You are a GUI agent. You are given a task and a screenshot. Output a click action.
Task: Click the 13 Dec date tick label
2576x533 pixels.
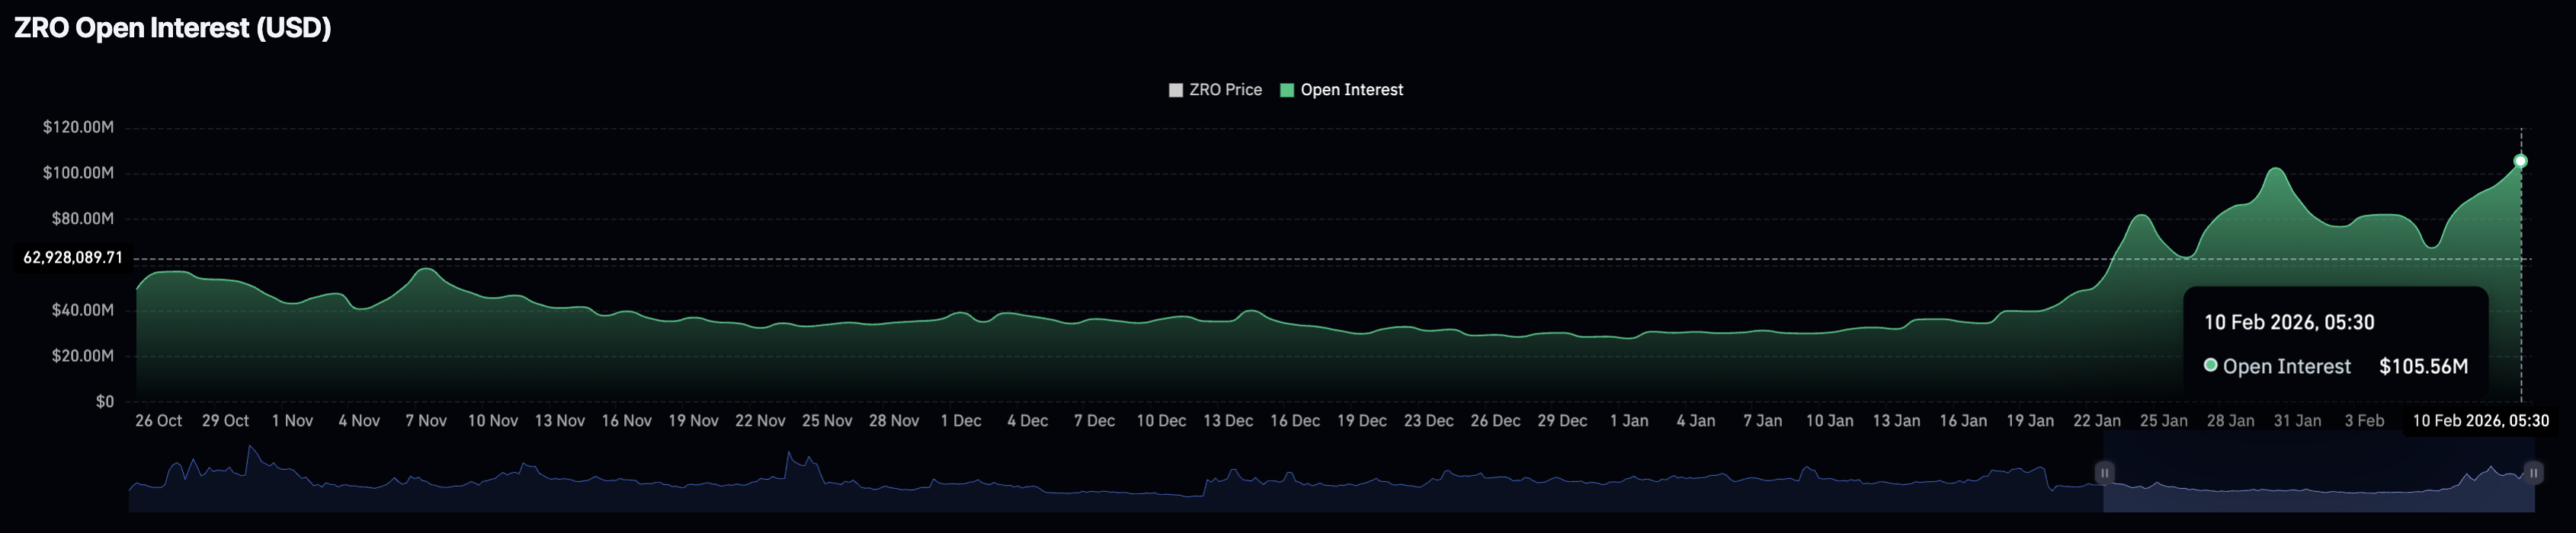[1228, 421]
